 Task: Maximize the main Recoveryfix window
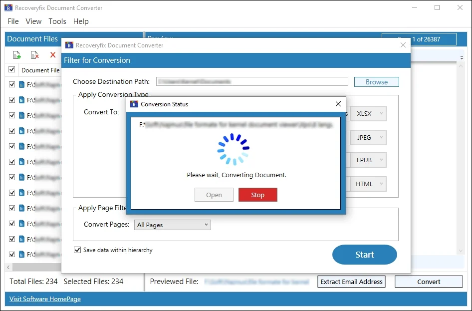(437, 7)
